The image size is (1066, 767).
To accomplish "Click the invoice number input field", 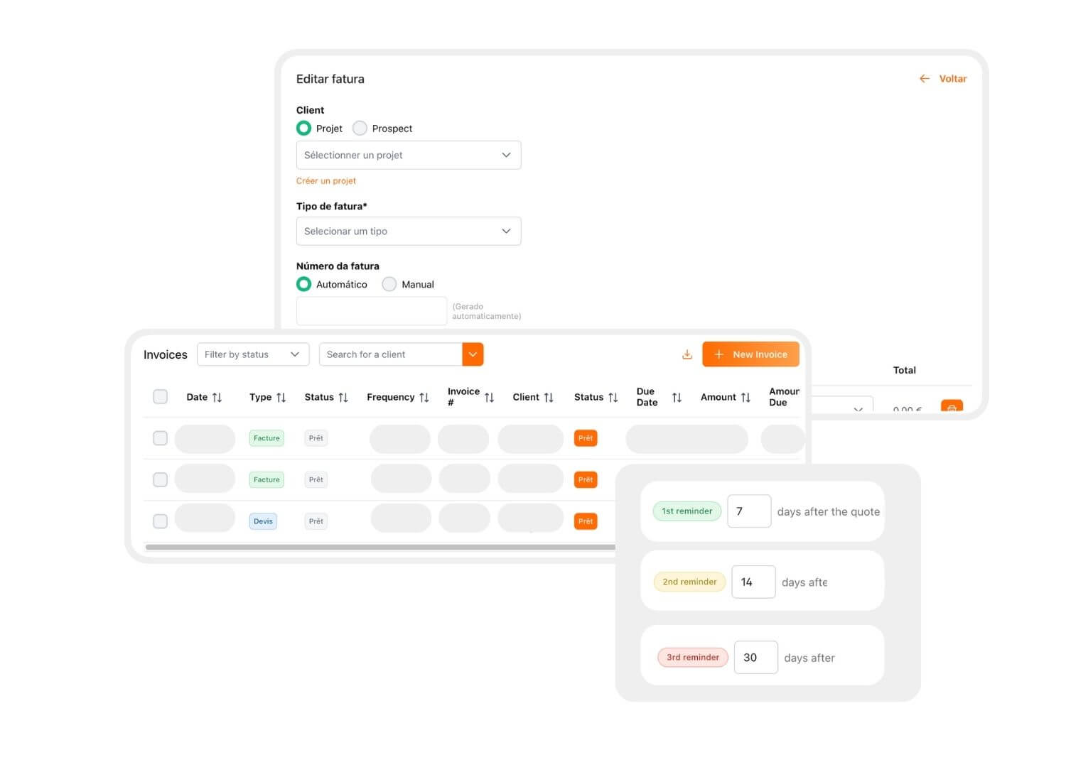I will (x=372, y=311).
